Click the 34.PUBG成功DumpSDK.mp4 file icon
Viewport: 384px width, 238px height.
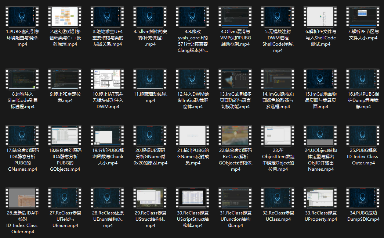click(363, 199)
